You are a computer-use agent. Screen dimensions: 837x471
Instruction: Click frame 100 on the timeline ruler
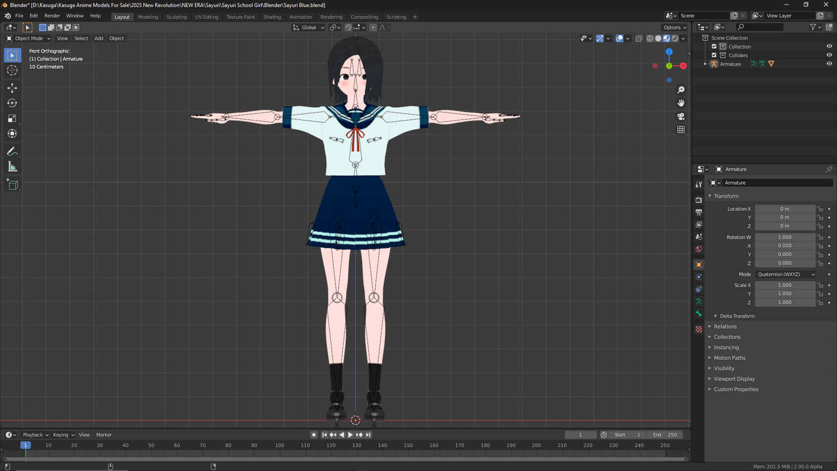280,445
